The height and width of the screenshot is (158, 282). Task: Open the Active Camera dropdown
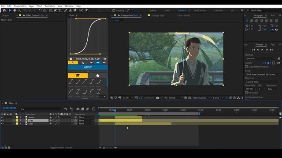(x=201, y=98)
